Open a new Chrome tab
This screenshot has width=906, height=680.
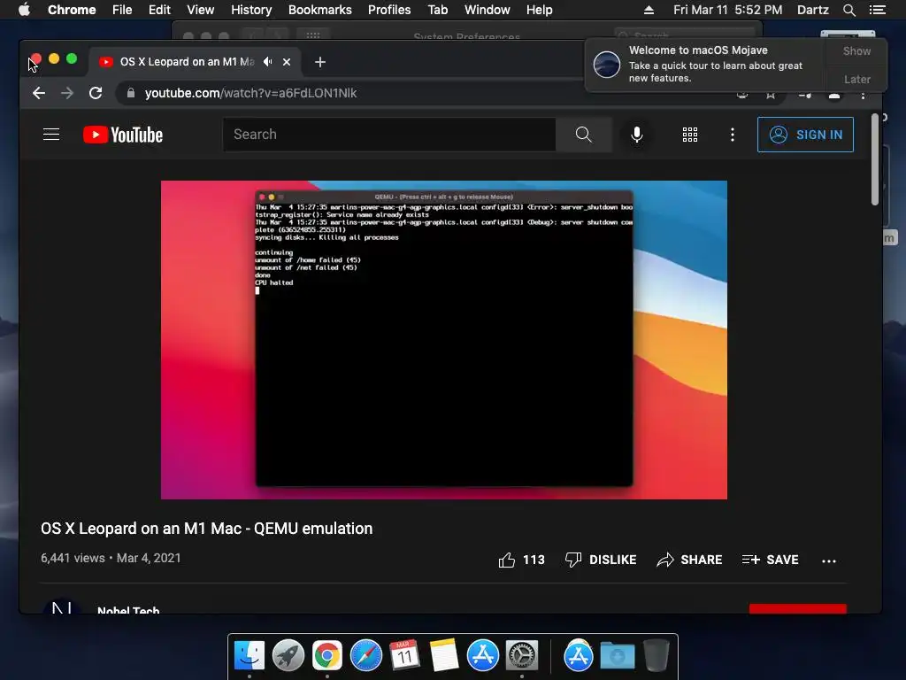(320, 62)
